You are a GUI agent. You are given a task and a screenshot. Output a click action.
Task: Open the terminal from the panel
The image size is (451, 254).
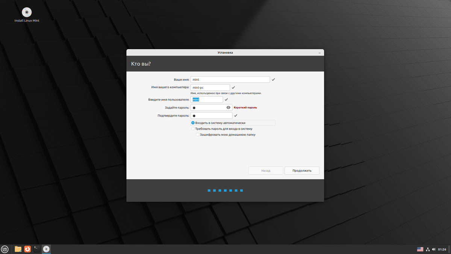pyautogui.click(x=36, y=249)
